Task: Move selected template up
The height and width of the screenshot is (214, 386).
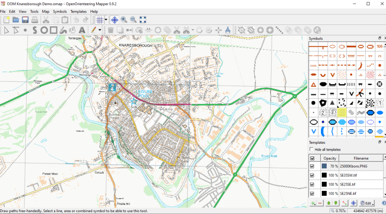Action: 329,203
